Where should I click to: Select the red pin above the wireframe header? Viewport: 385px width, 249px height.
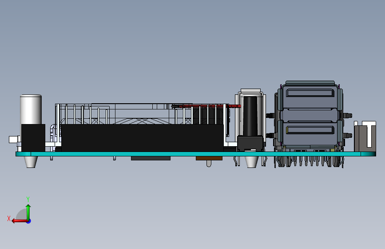click(206, 106)
